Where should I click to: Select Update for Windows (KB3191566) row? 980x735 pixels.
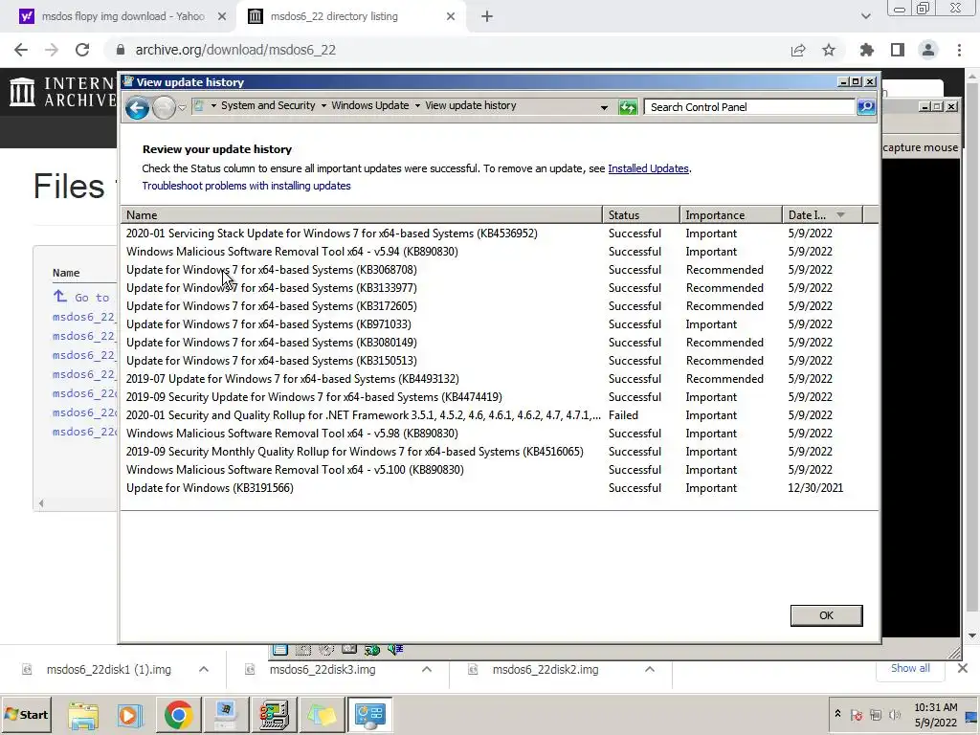tap(500, 487)
